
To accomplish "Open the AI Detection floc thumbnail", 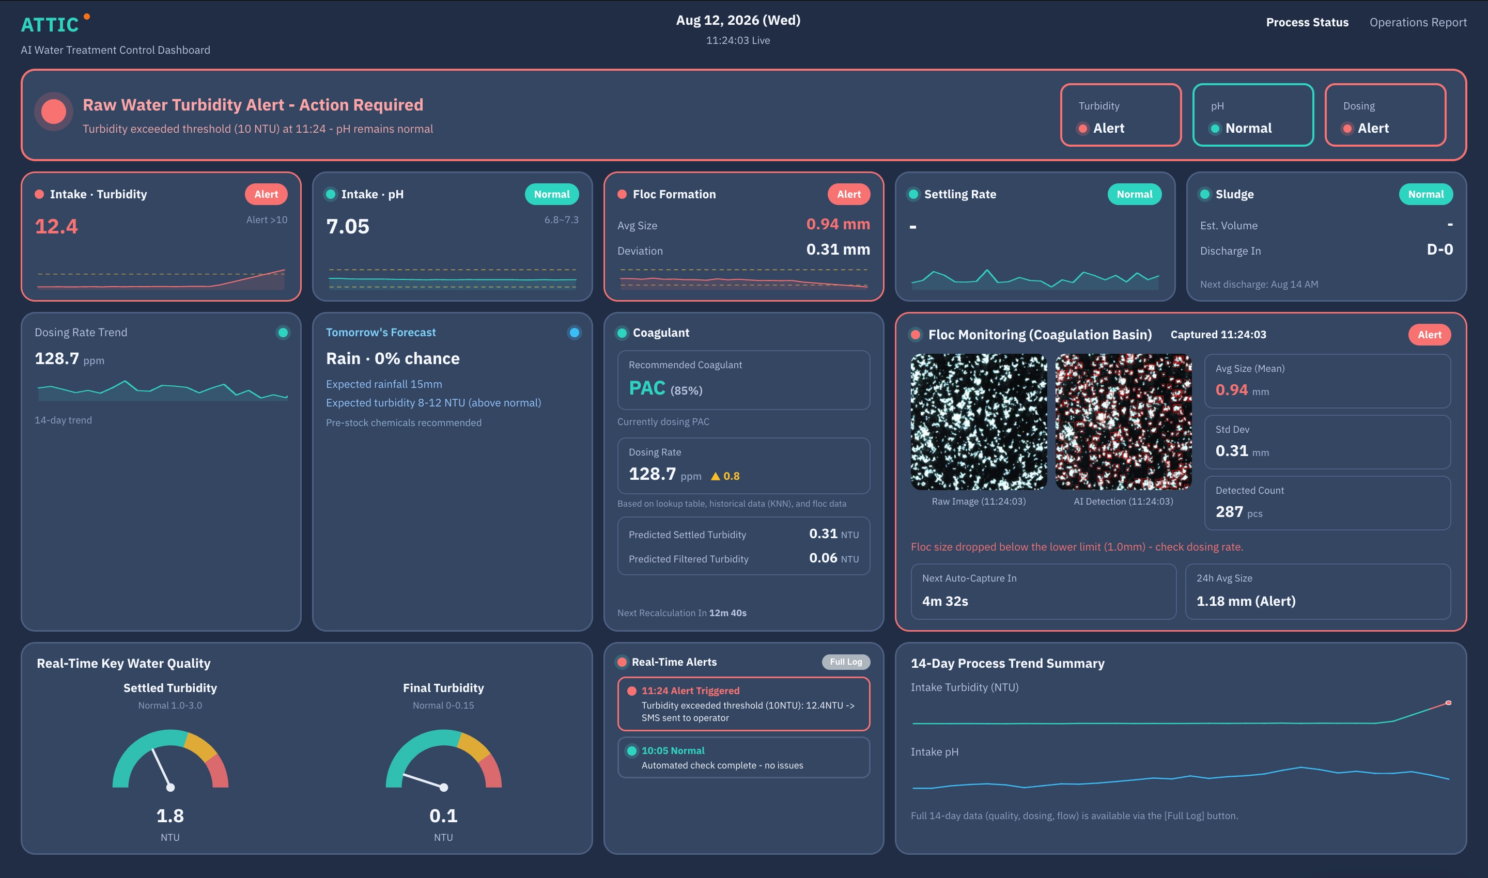I will (x=1123, y=422).
